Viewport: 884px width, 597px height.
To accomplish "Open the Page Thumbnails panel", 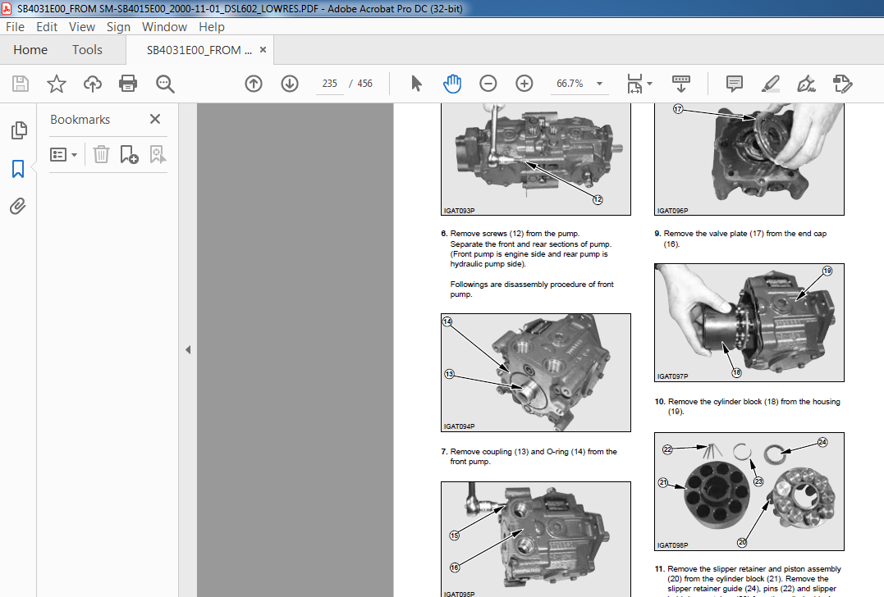I will coord(19,130).
